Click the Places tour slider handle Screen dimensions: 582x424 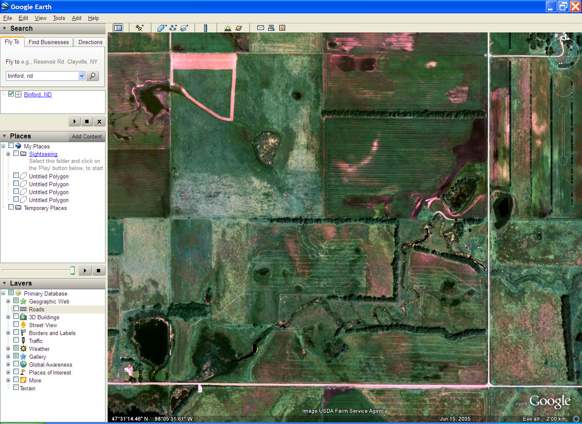(x=72, y=271)
